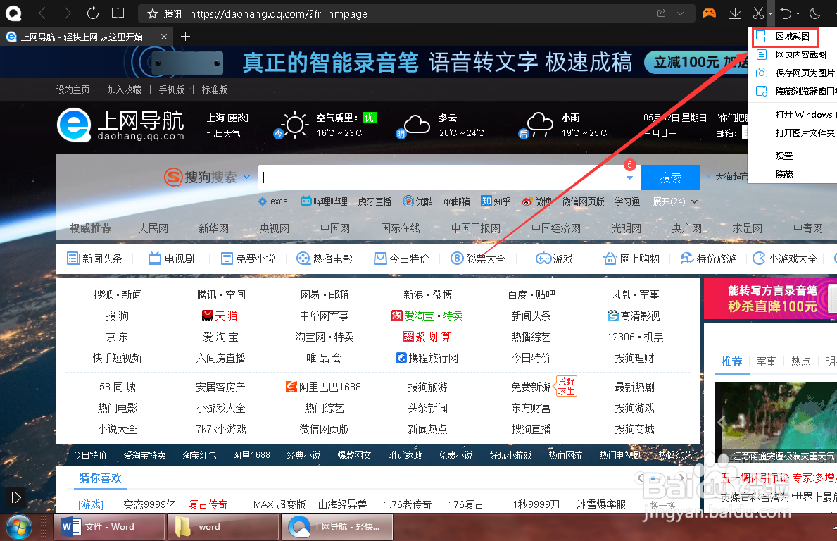Viewport: 837px width, 541px height.
Task: Expand search box suggestion arrow
Action: pos(630,178)
